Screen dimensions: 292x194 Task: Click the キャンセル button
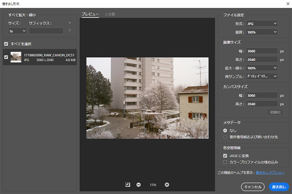click(x=253, y=187)
